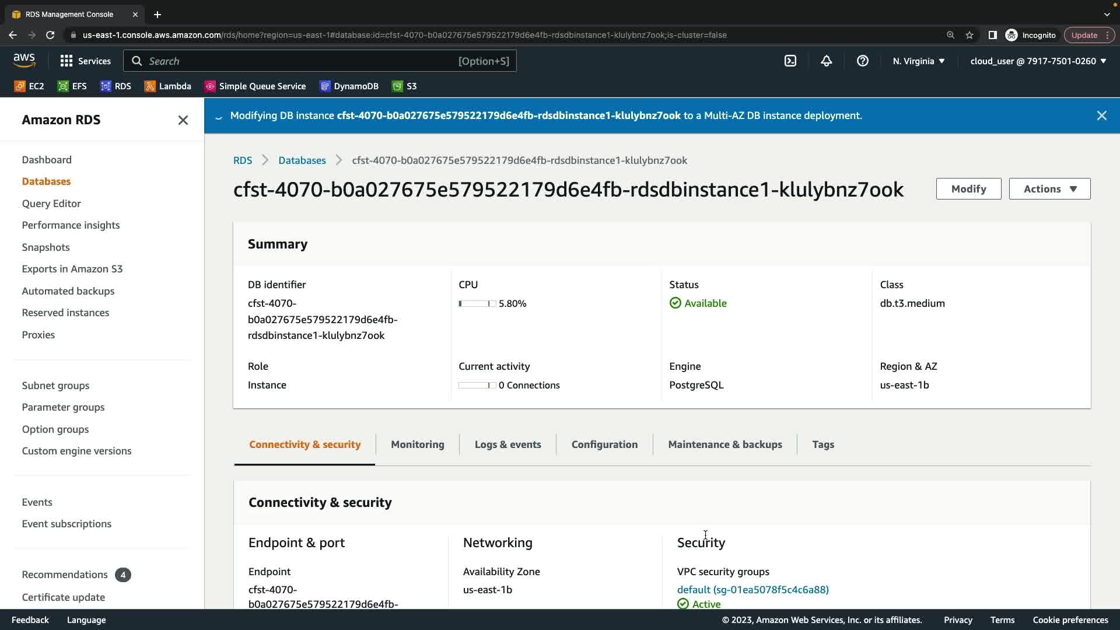The height and width of the screenshot is (630, 1120).
Task: Collapse the Amazon RDS sidebar panel
Action: click(183, 120)
